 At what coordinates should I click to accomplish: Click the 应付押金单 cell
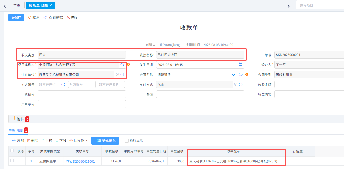(50, 161)
